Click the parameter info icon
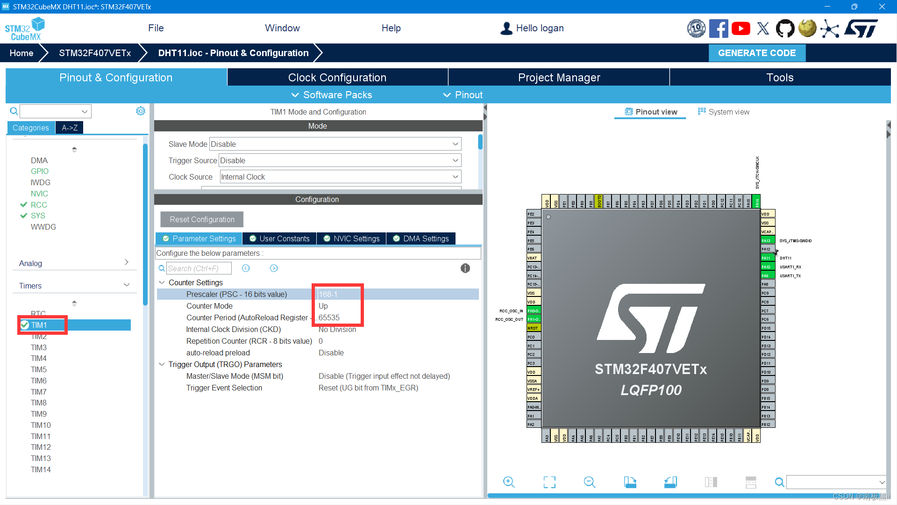897x505 pixels. pos(465,268)
